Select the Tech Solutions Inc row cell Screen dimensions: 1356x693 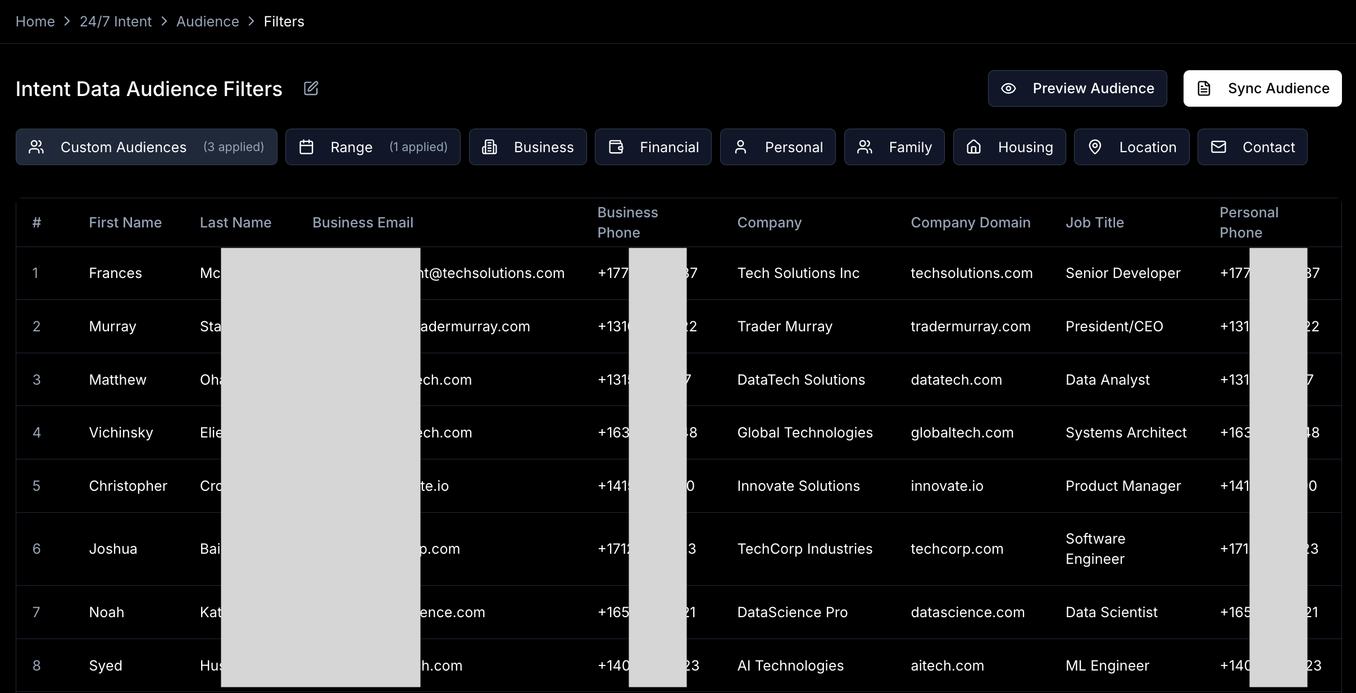pos(798,273)
